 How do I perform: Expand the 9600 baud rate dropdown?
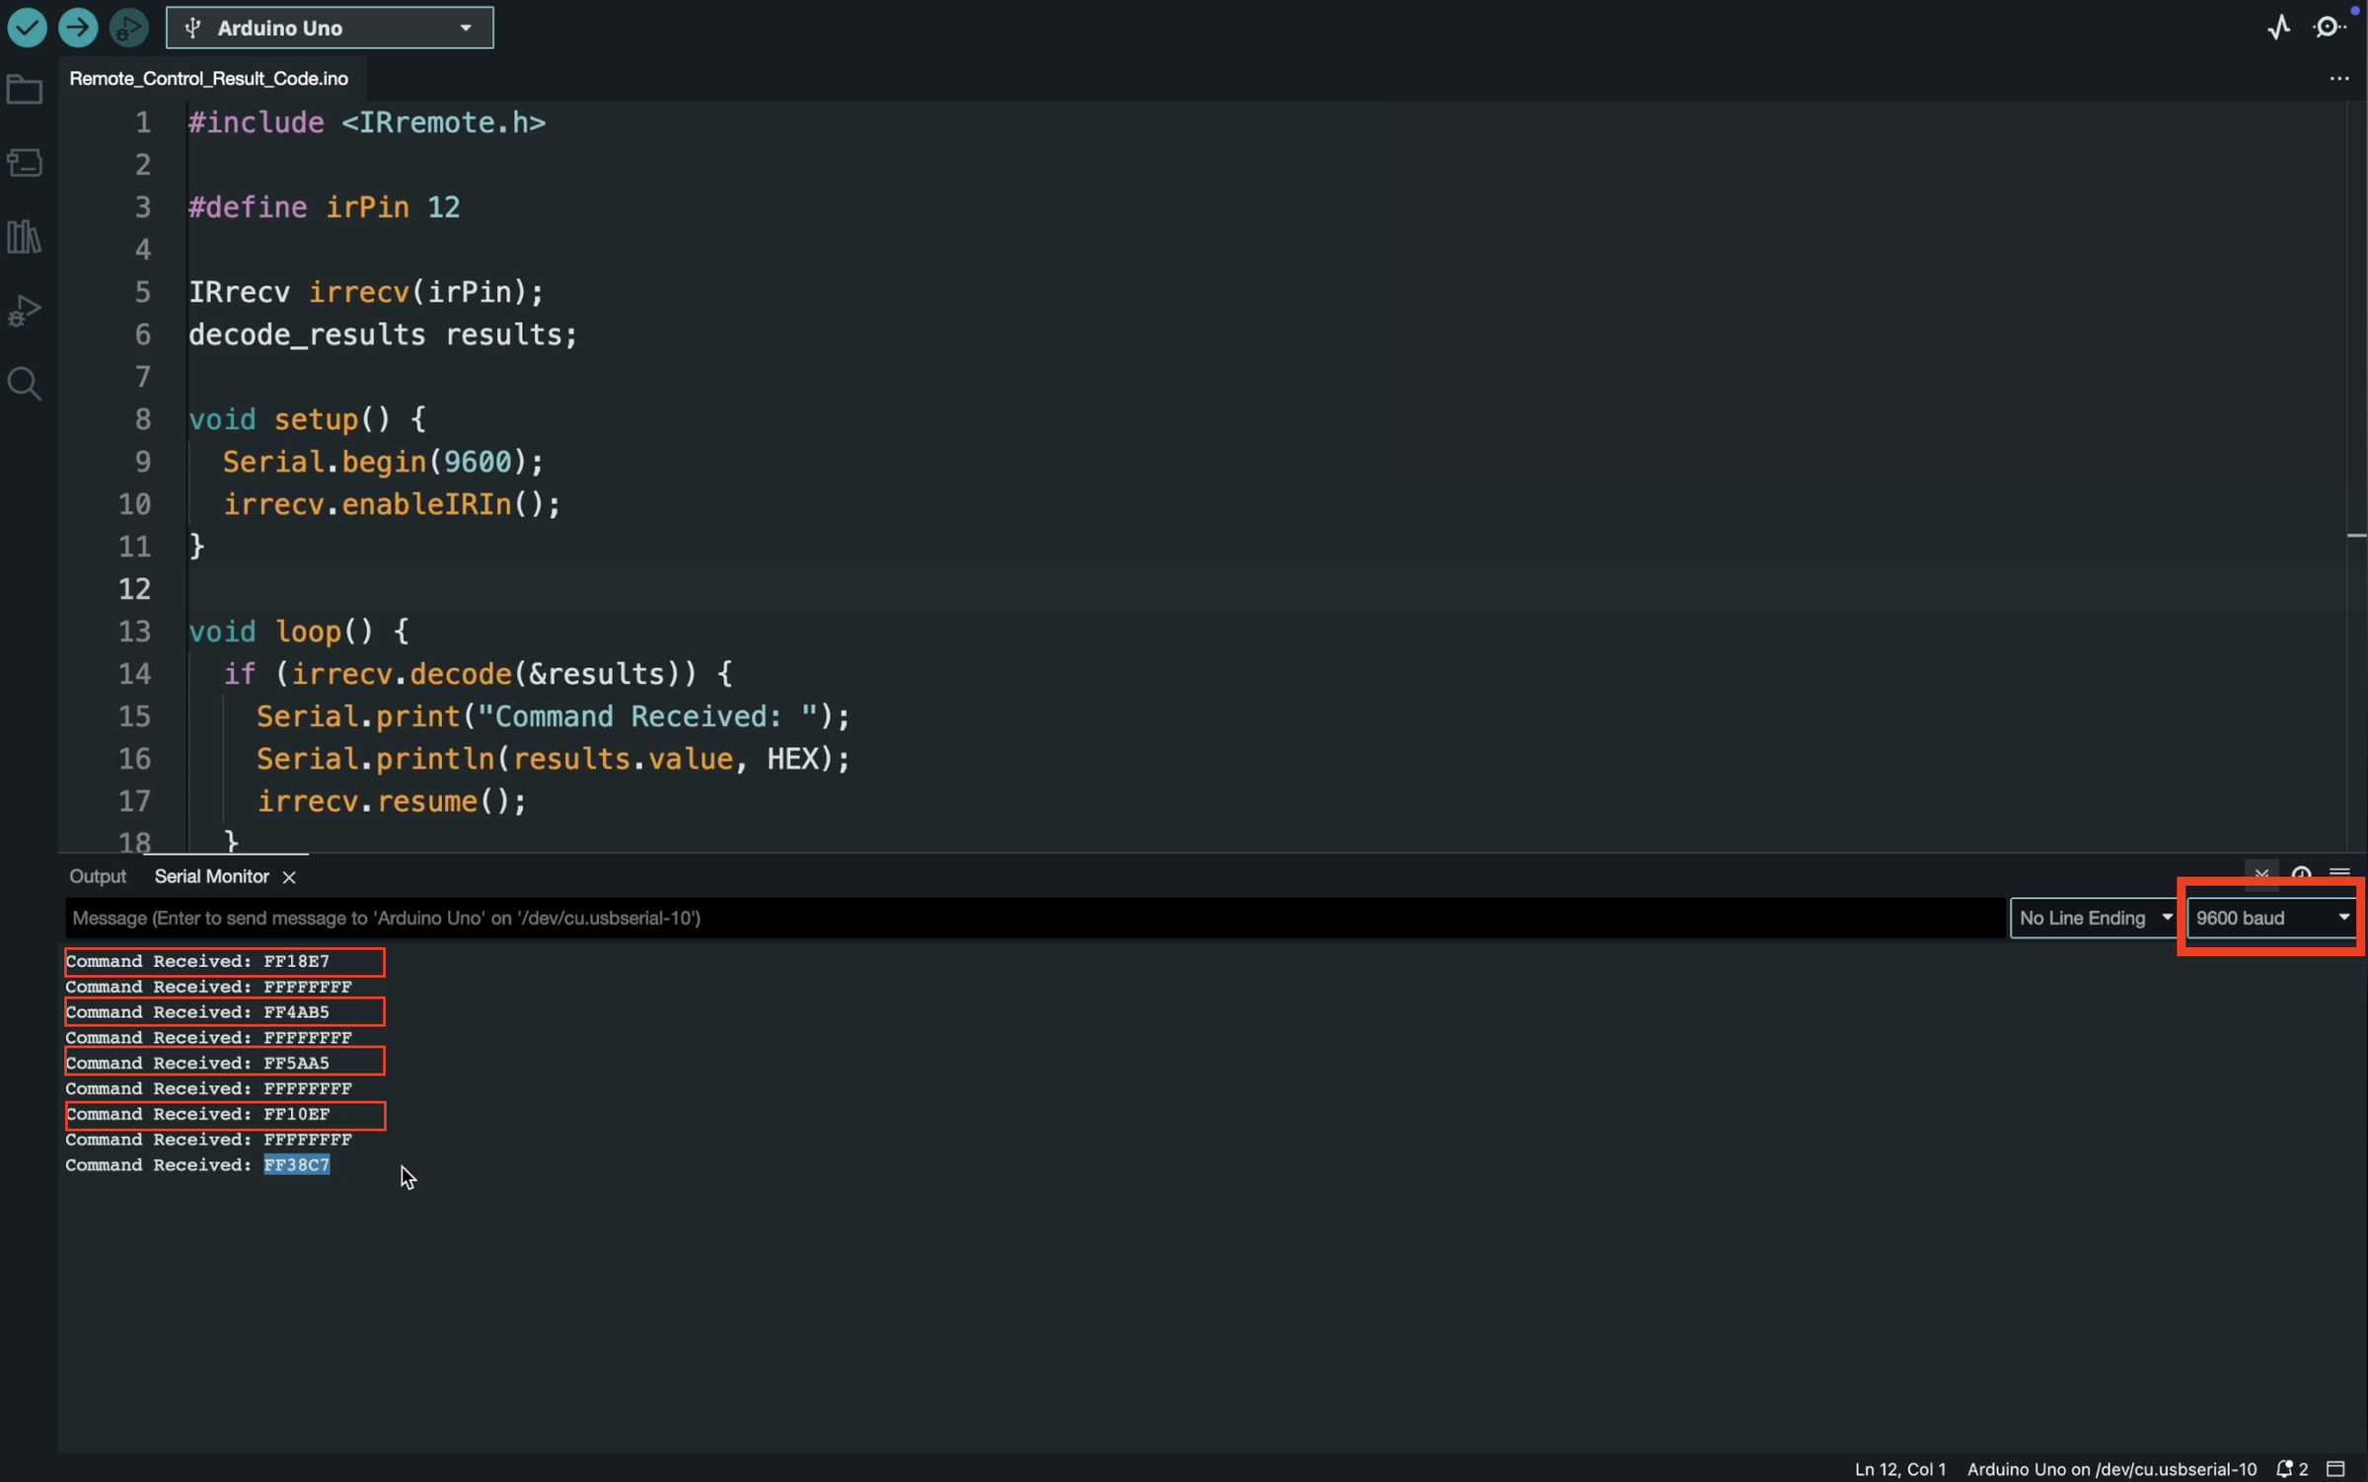[x=2271, y=918]
